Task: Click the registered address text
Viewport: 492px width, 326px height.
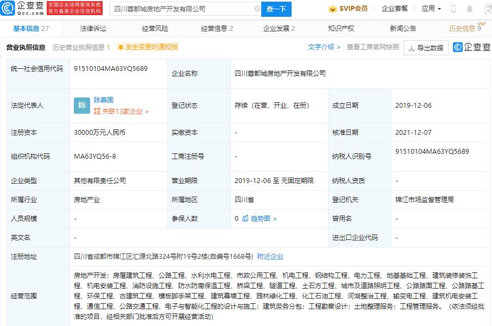Action: click(x=163, y=257)
